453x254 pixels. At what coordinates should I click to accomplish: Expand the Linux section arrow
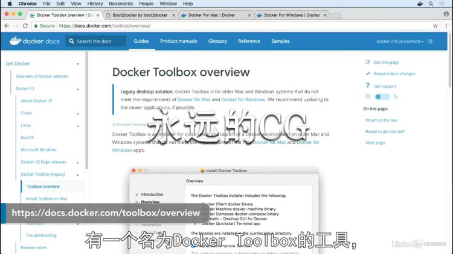[x=78, y=126]
